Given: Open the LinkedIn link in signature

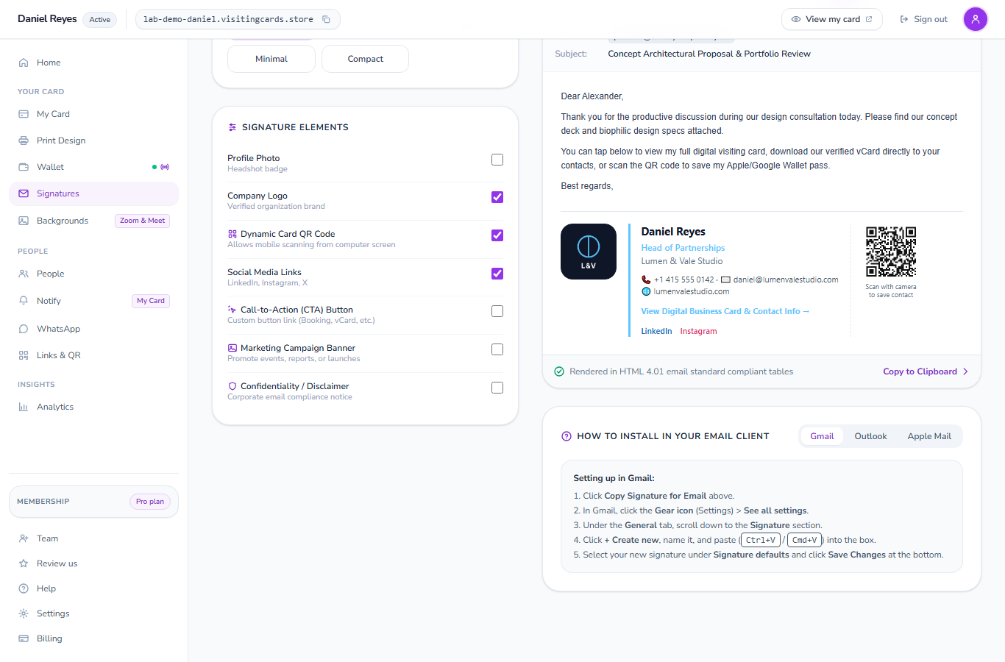Looking at the screenshot, I should [656, 331].
